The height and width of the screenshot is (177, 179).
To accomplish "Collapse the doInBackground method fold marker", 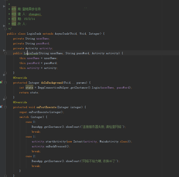I will coord(5,83).
